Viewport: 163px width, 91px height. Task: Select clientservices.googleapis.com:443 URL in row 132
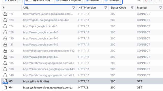(x=49, y=51)
